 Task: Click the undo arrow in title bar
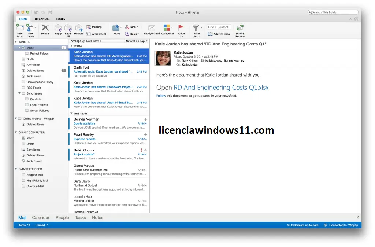[x=36, y=12]
